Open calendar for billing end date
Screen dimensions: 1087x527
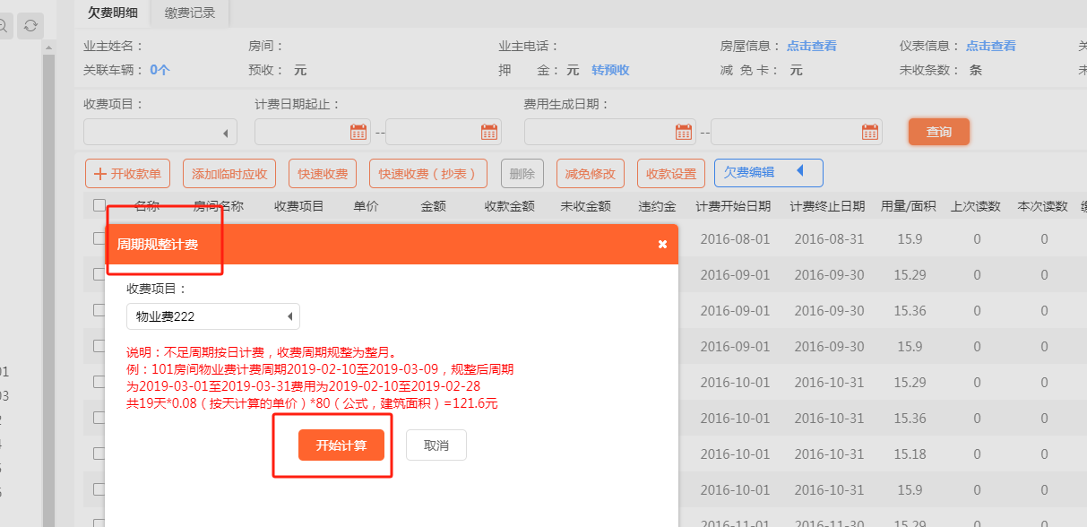pos(488,132)
